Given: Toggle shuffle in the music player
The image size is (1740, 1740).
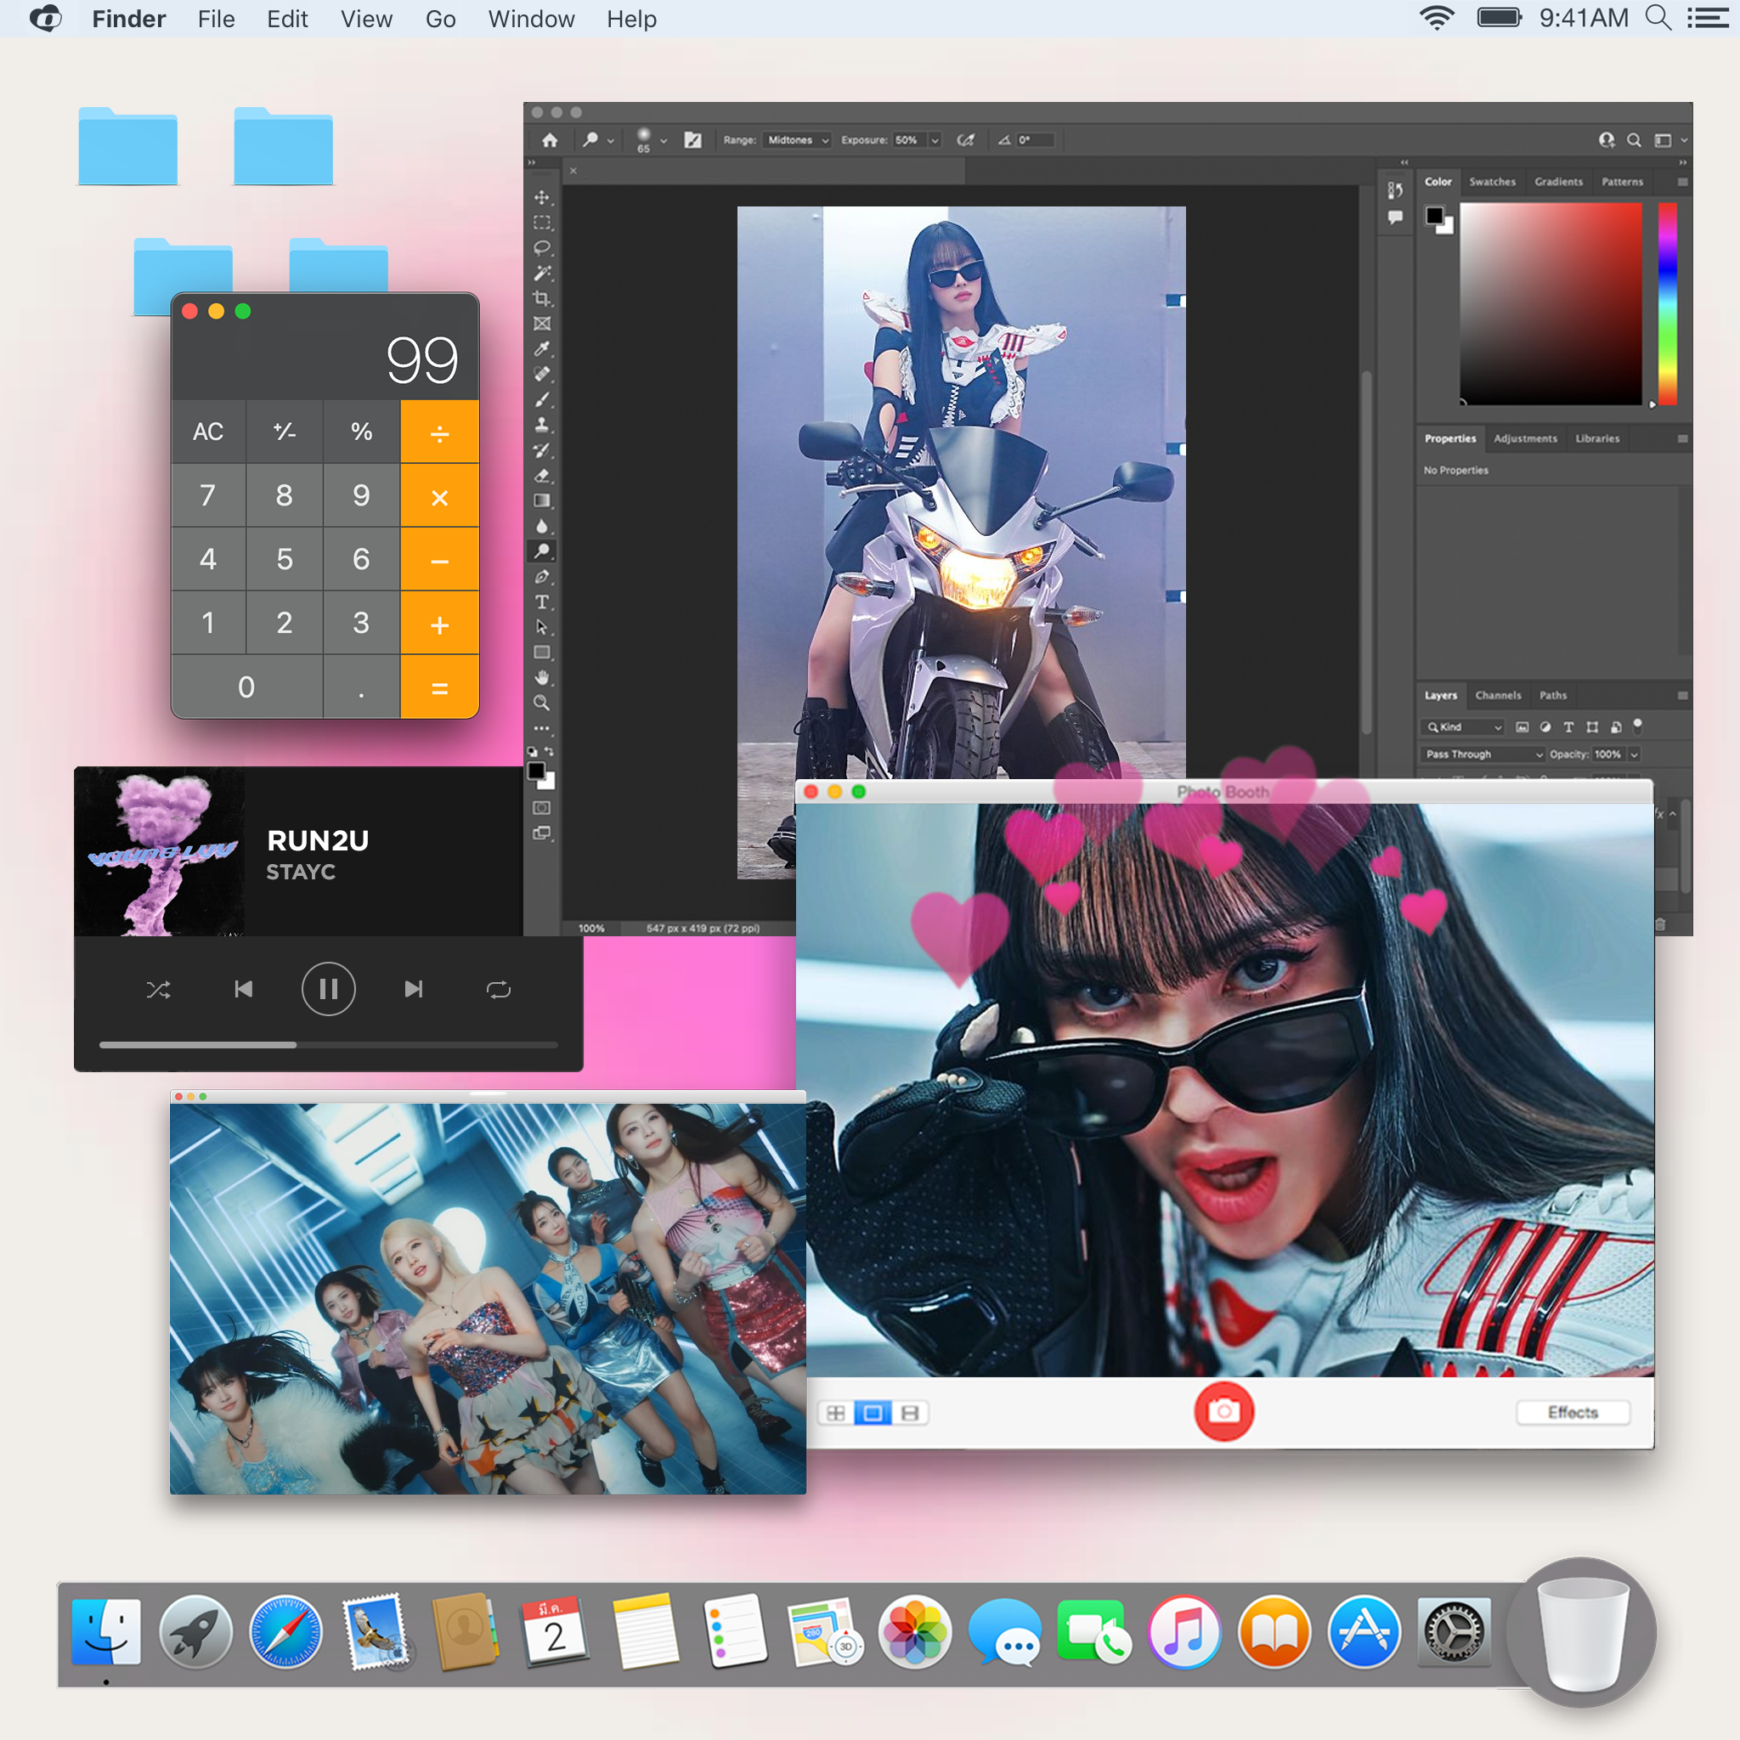Looking at the screenshot, I should pos(159,990).
